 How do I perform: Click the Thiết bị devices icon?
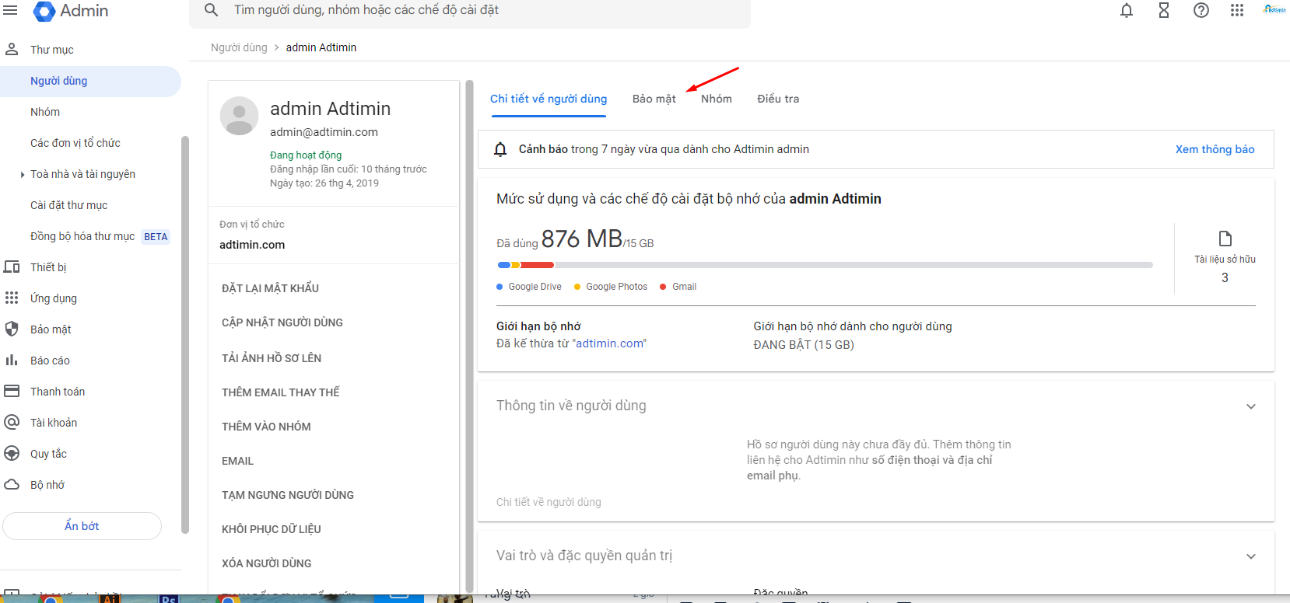pyautogui.click(x=12, y=267)
